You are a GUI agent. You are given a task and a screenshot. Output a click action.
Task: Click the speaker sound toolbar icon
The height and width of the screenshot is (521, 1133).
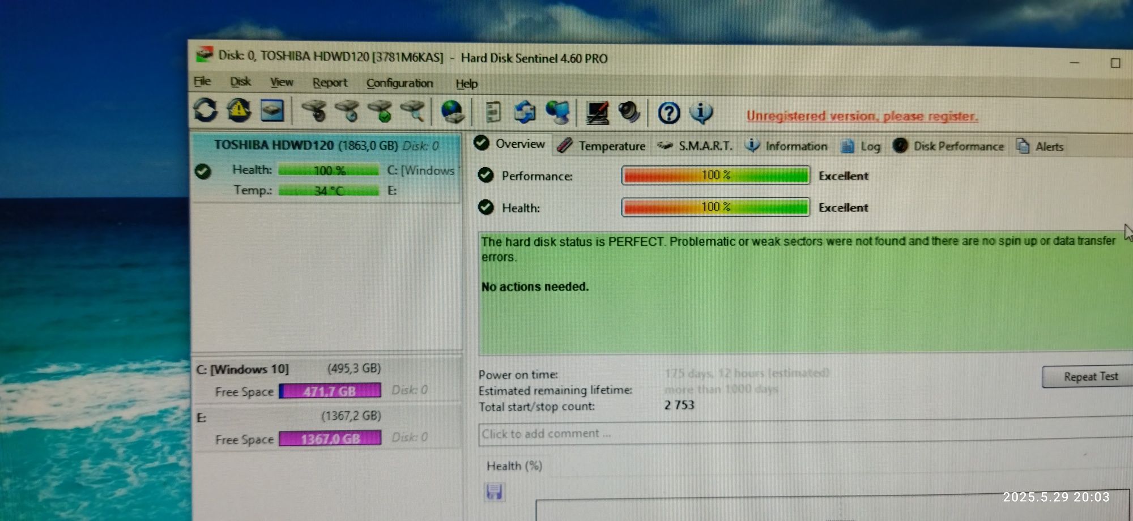coord(629,112)
